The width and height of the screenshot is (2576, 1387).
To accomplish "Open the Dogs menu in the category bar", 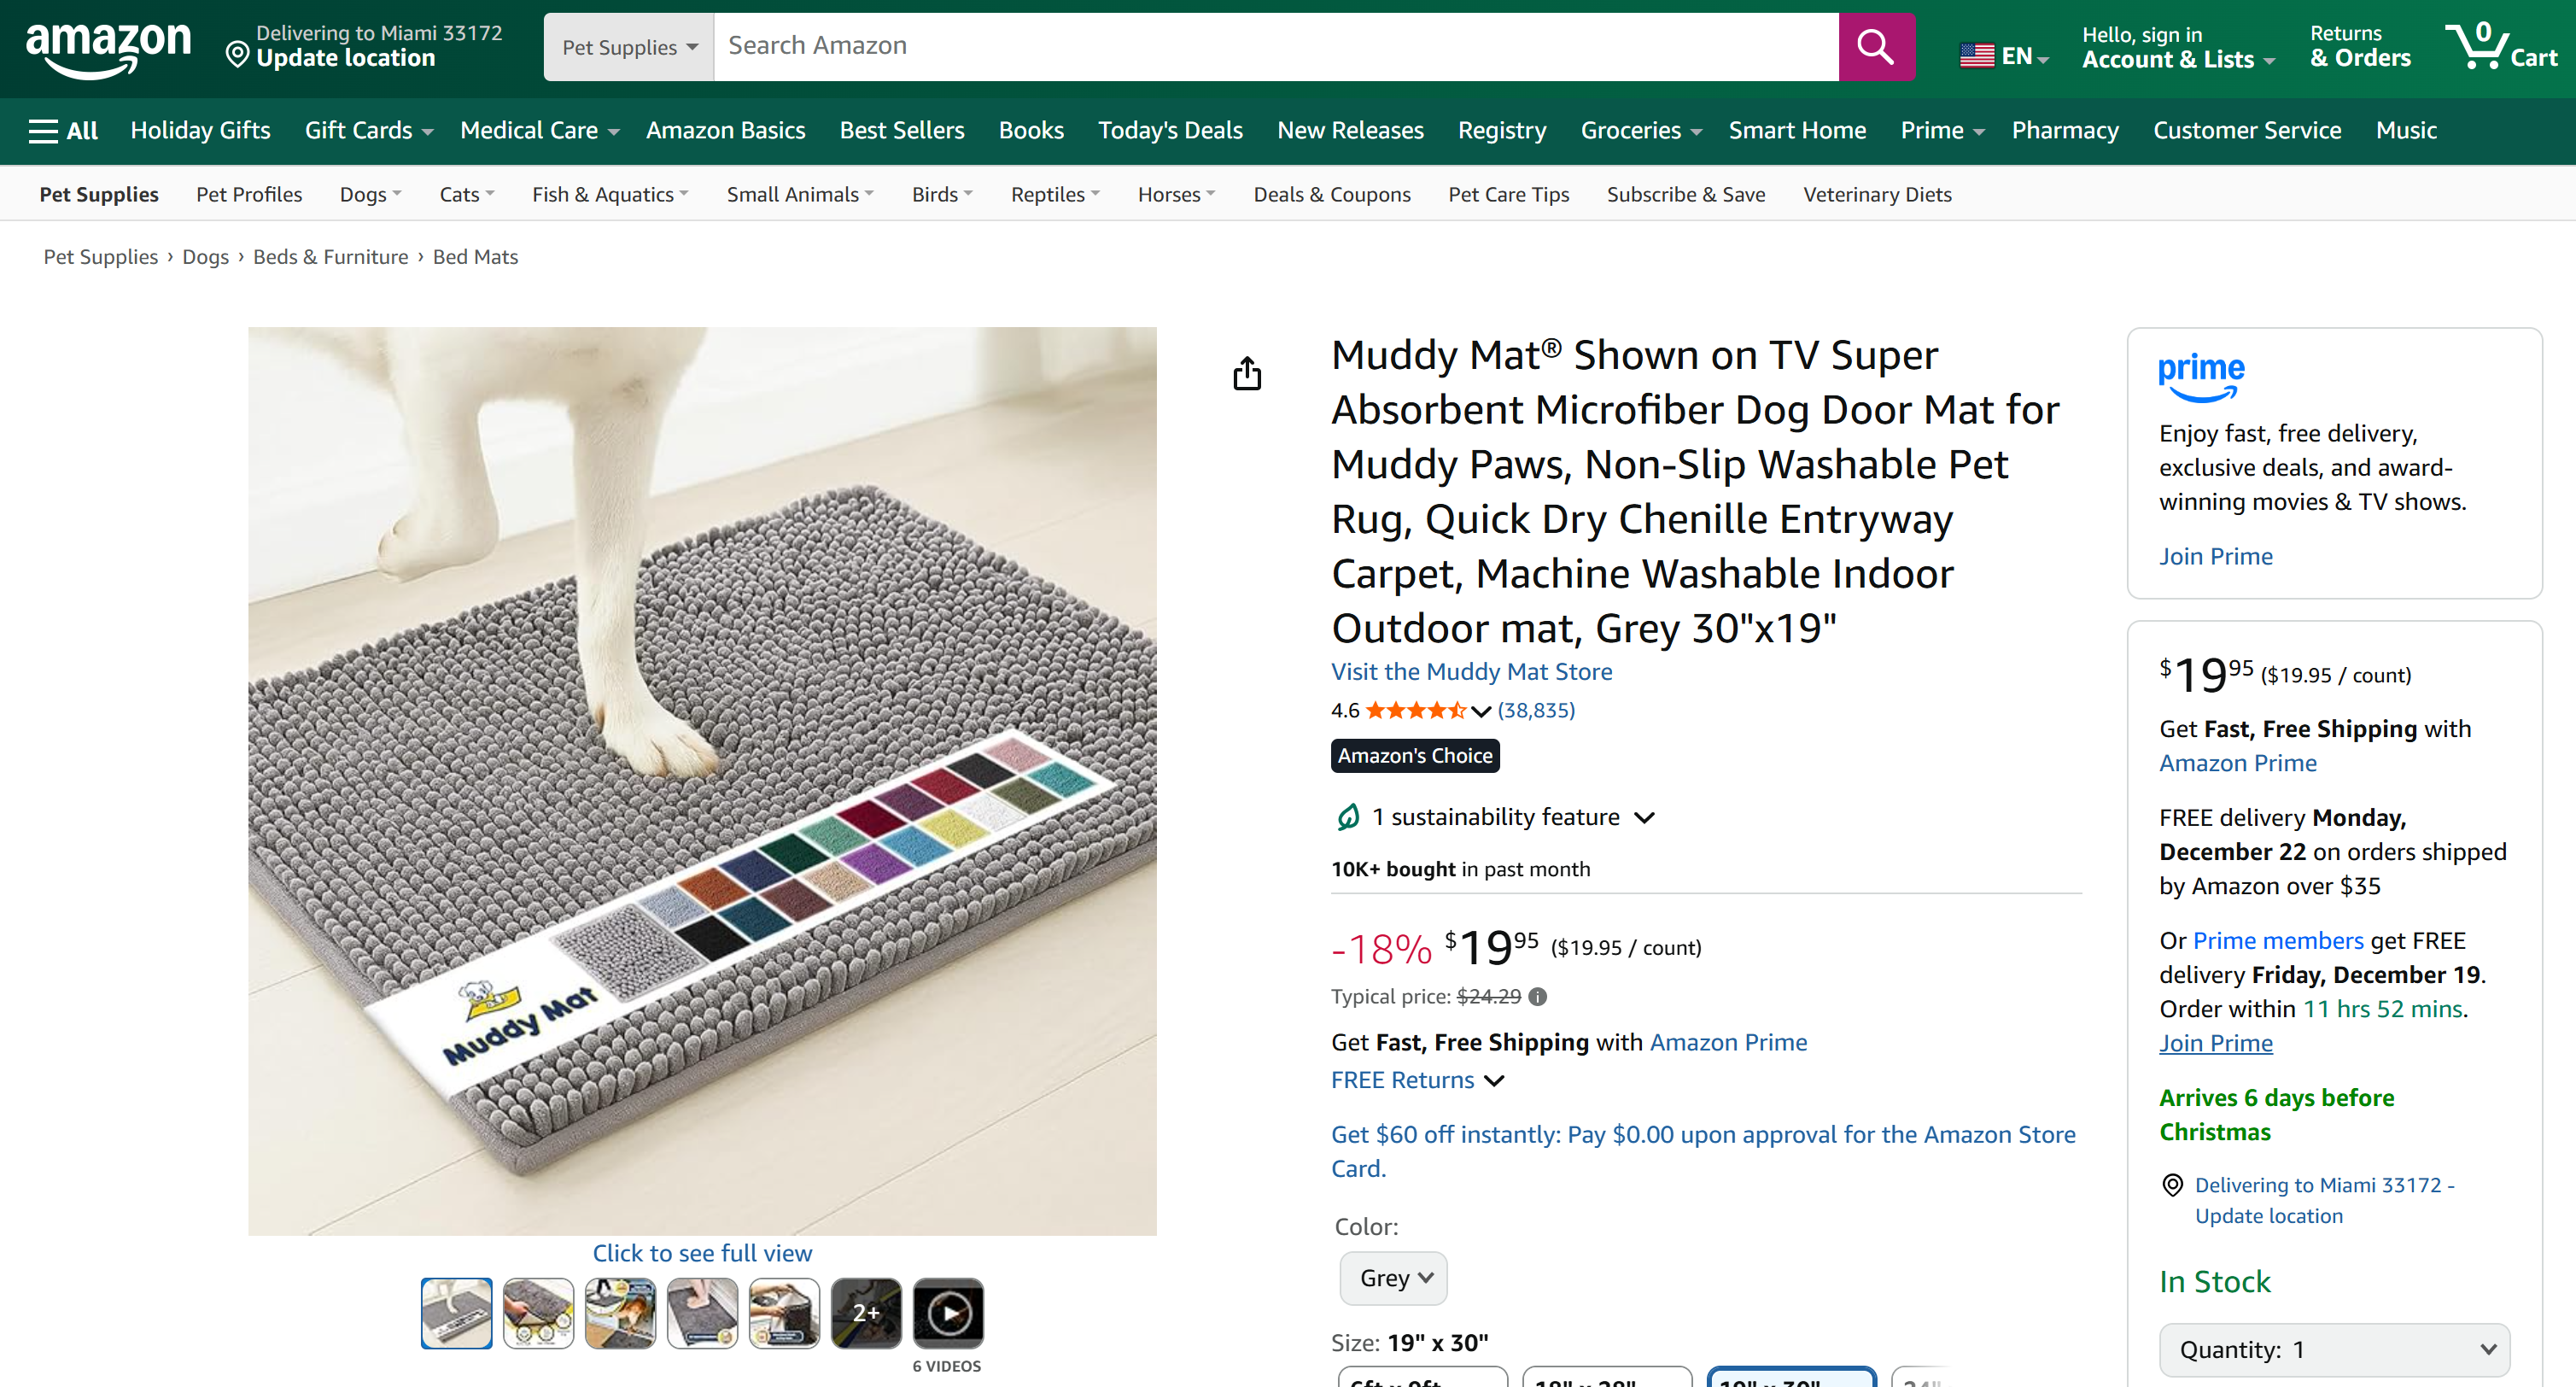I will [369, 194].
